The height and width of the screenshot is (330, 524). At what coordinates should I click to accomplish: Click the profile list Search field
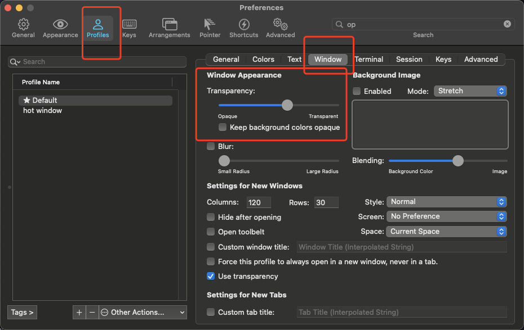(x=97, y=62)
